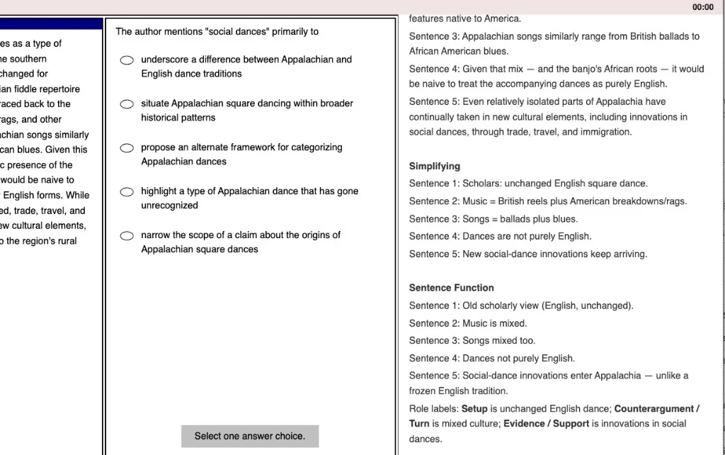
Task: Click the 'Sentence 2: Music is mixed.' line
Action: click(468, 324)
